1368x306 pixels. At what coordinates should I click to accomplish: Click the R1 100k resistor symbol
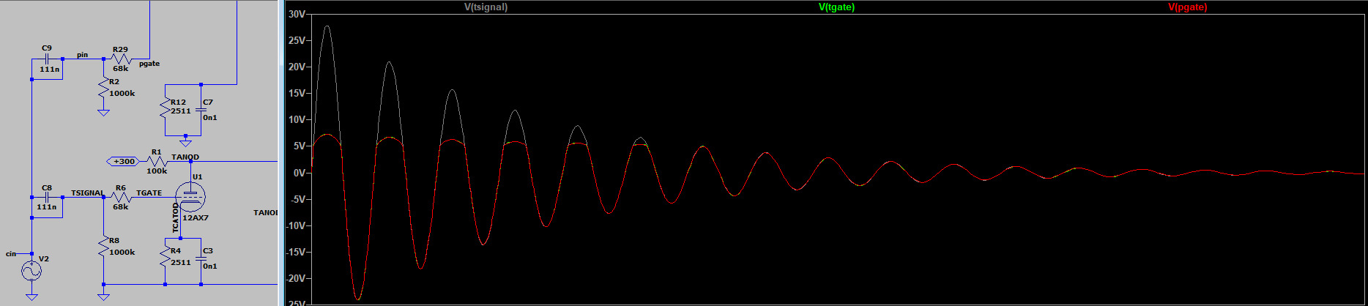157,161
